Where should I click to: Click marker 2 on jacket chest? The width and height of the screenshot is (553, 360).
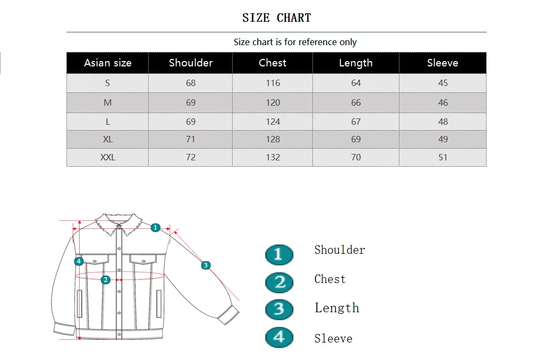click(106, 280)
